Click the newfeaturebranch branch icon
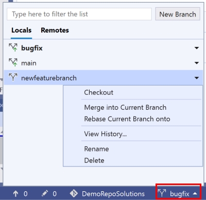Screen dimensions: 206x200 tap(13, 77)
